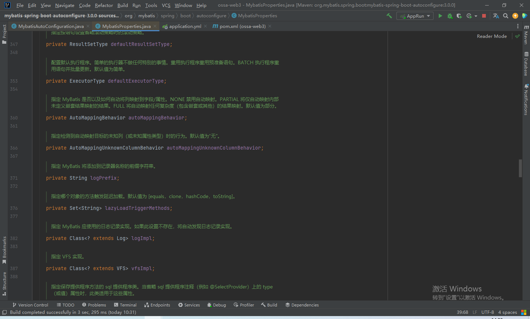This screenshot has height=319, width=530.
Task: Open the Terminal tool window
Action: coord(125,305)
